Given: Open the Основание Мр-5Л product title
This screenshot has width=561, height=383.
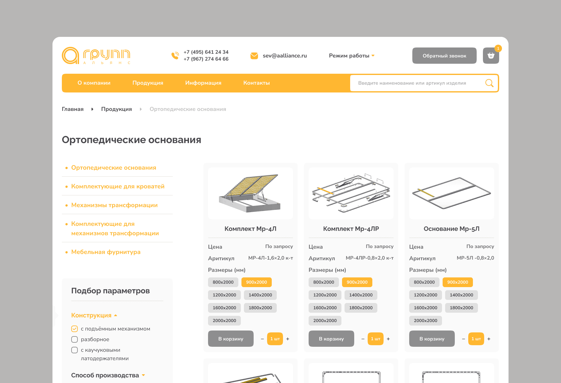Looking at the screenshot, I should (x=452, y=229).
